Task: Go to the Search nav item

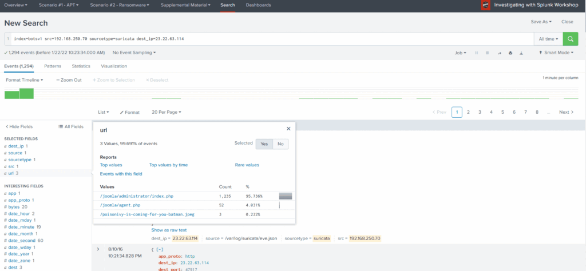Action: pos(228,5)
